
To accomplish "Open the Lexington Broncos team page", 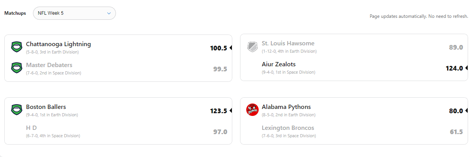I will coord(288,128).
